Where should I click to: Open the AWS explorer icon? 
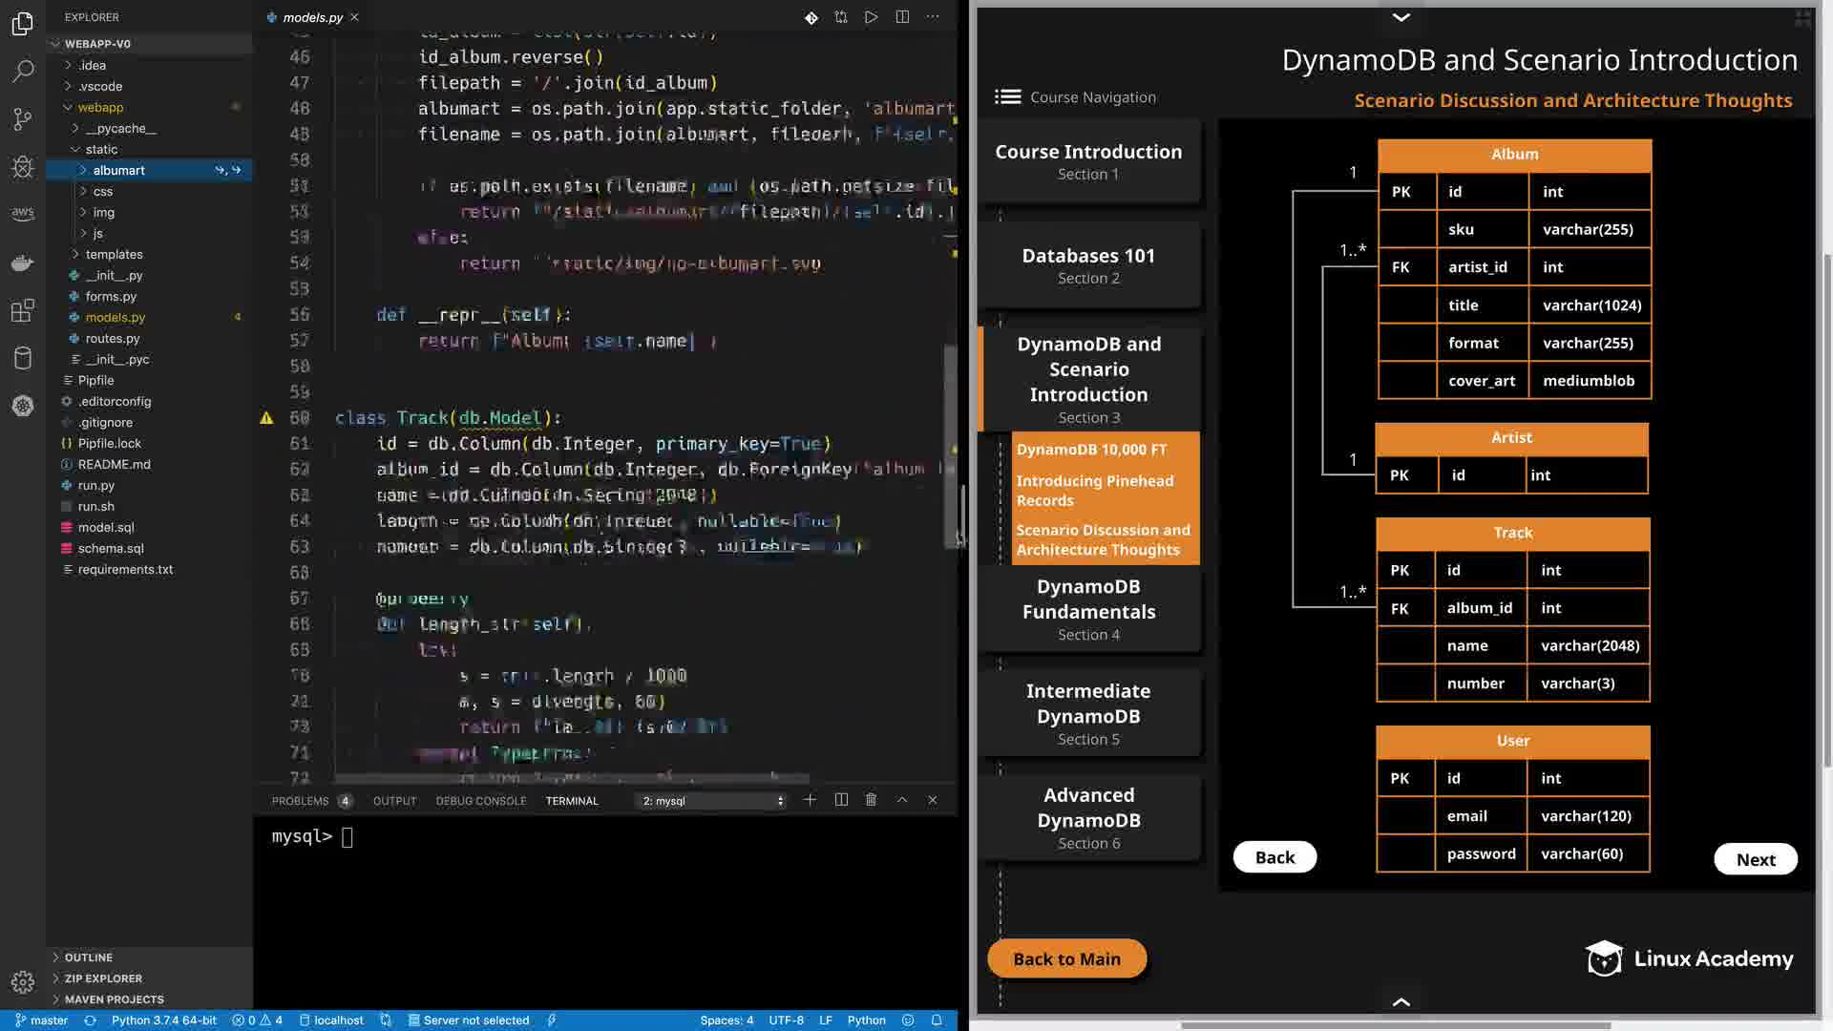tap(23, 214)
